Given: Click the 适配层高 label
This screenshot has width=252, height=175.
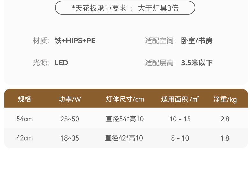Looking at the screenshot, I should coord(160,63).
